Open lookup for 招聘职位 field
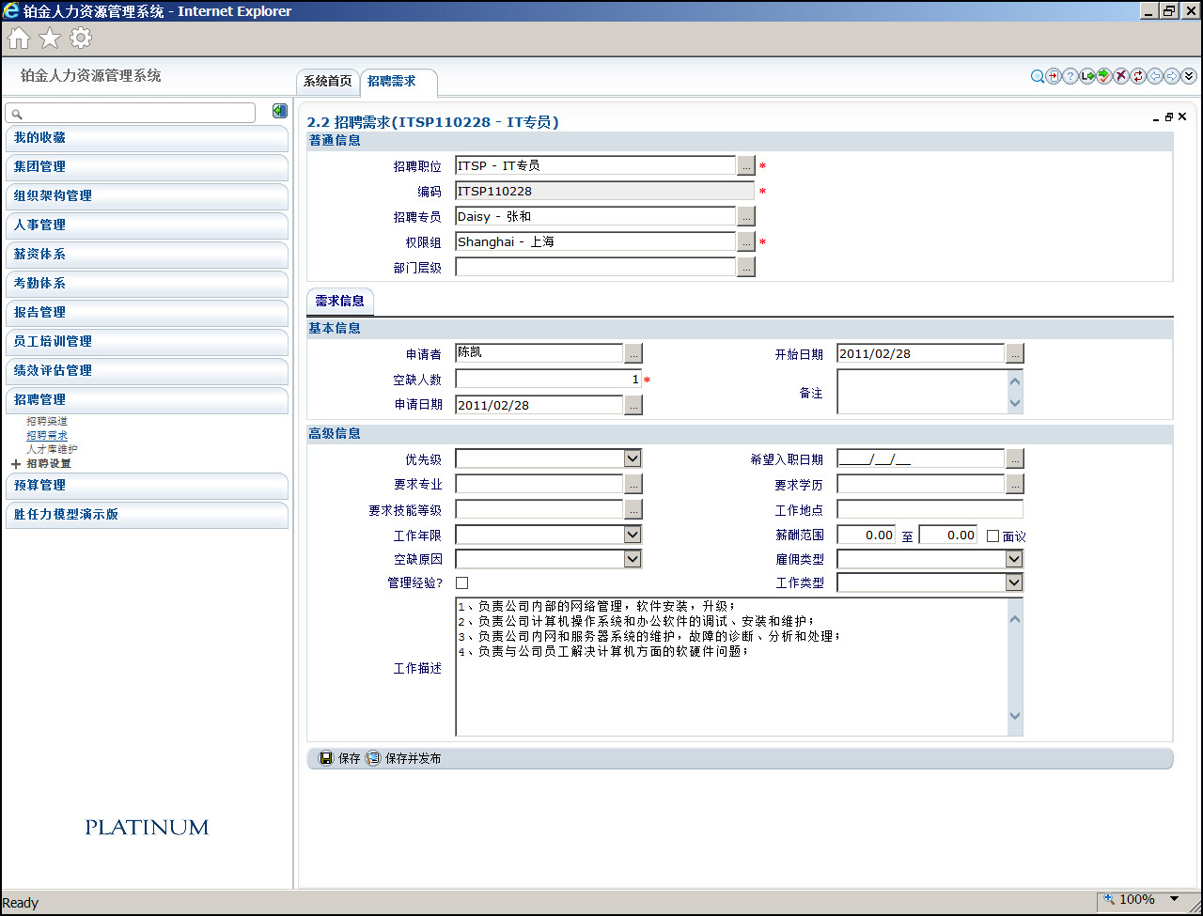This screenshot has width=1203, height=916. coord(746,165)
